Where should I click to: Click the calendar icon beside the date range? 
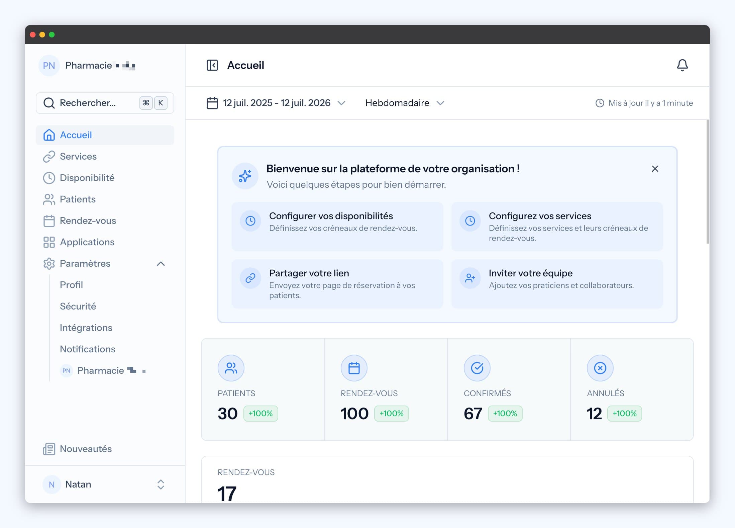[x=212, y=103]
